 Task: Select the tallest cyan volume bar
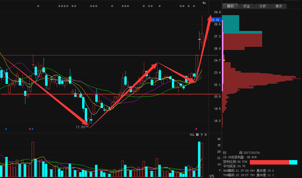click(x=199, y=159)
